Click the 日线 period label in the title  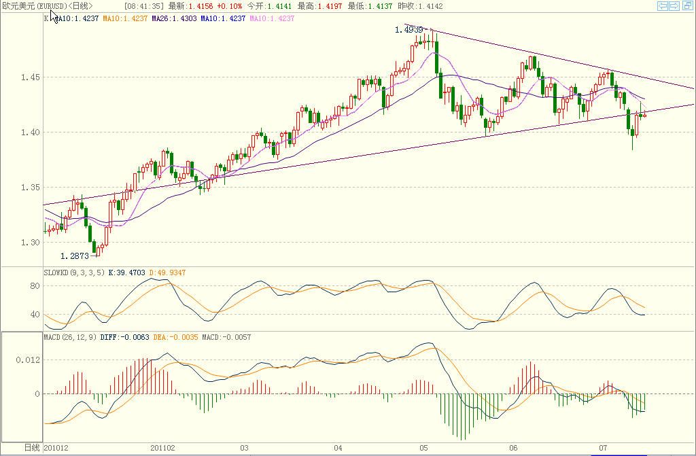click(x=80, y=6)
